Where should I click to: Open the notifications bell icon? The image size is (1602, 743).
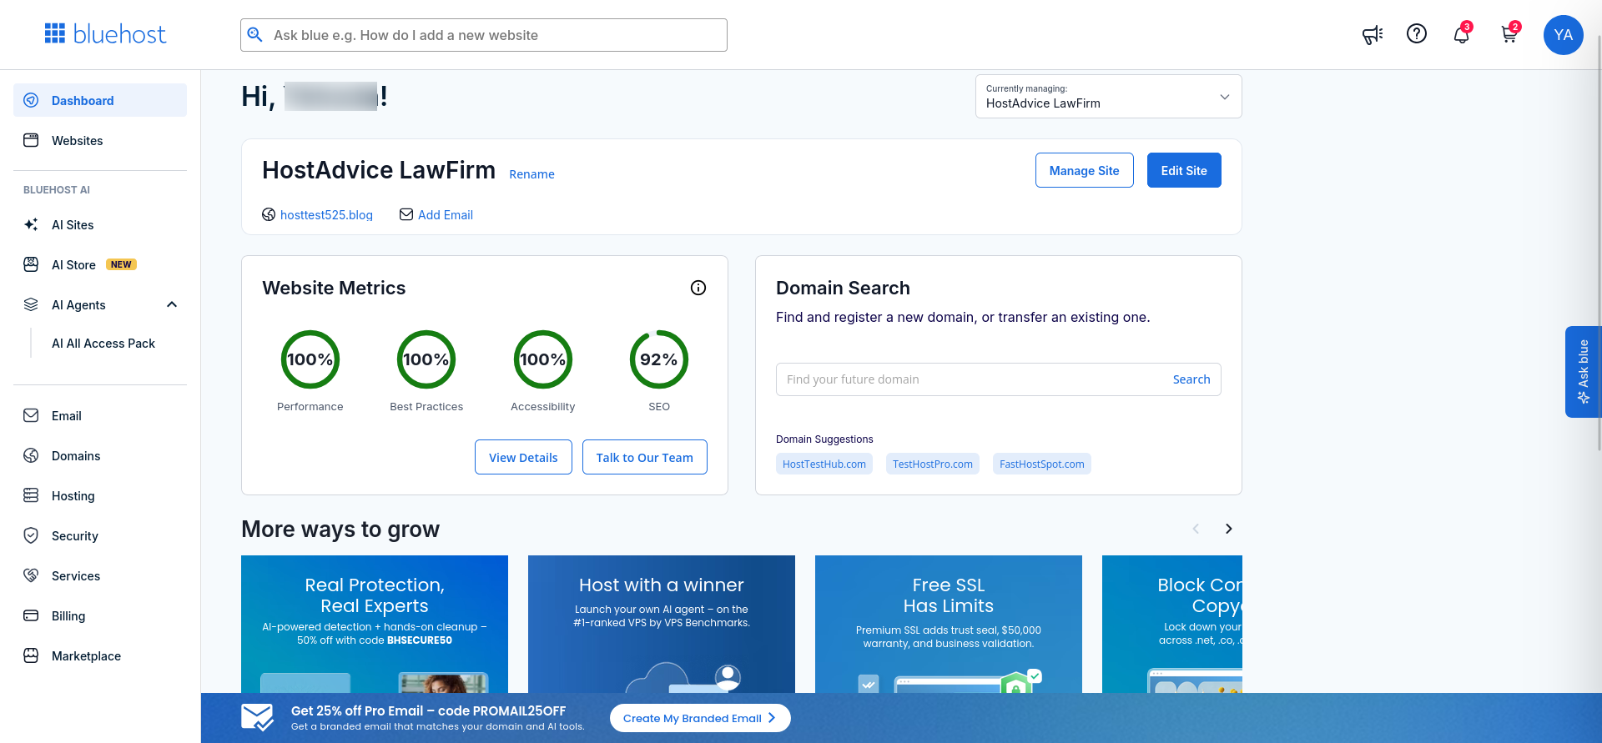pyautogui.click(x=1461, y=34)
